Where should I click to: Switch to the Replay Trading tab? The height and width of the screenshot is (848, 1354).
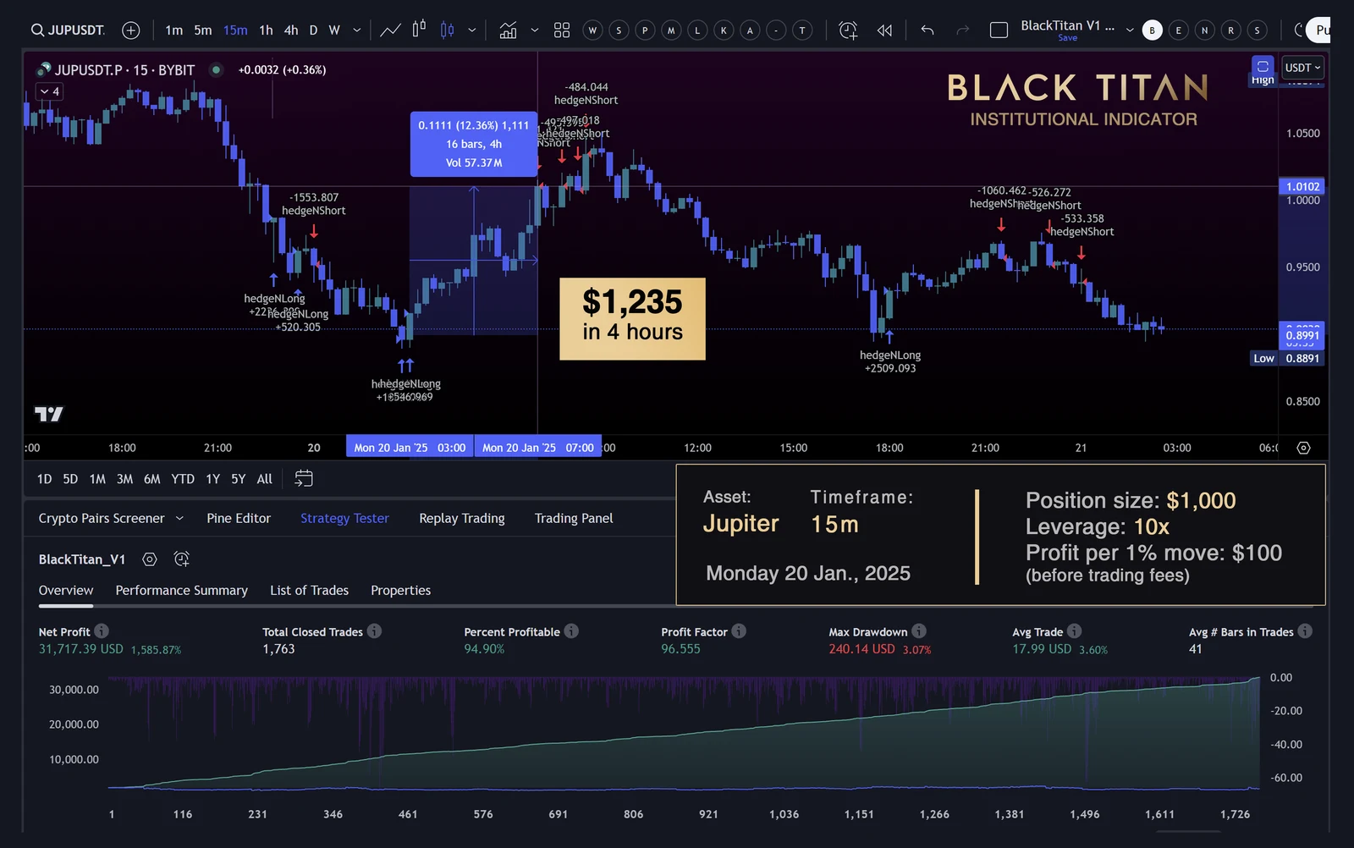462,519
